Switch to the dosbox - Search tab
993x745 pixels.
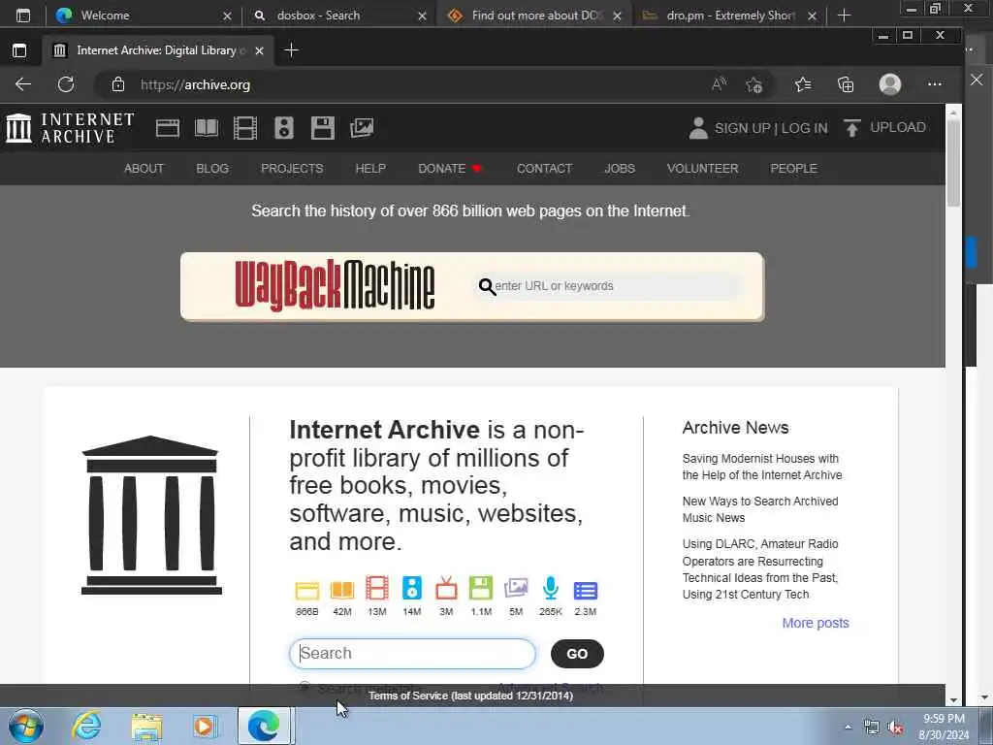340,16
